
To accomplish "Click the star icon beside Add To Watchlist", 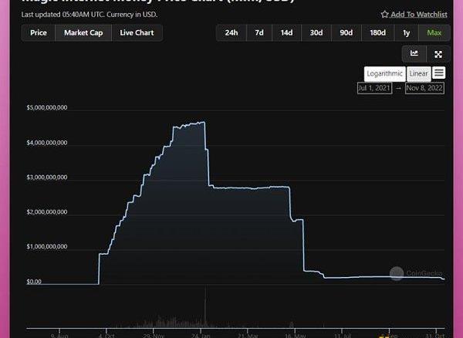I will (384, 14).
